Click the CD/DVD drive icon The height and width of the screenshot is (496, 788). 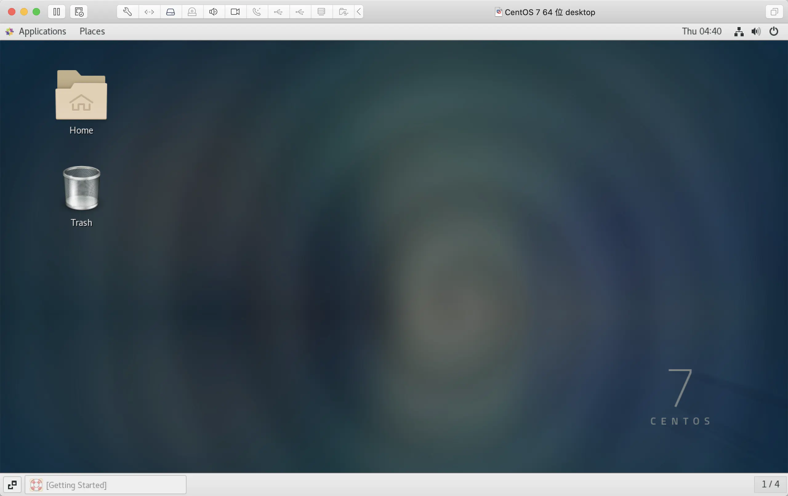(192, 12)
